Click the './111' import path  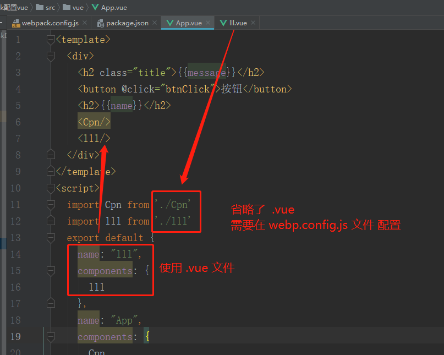tap(173, 221)
